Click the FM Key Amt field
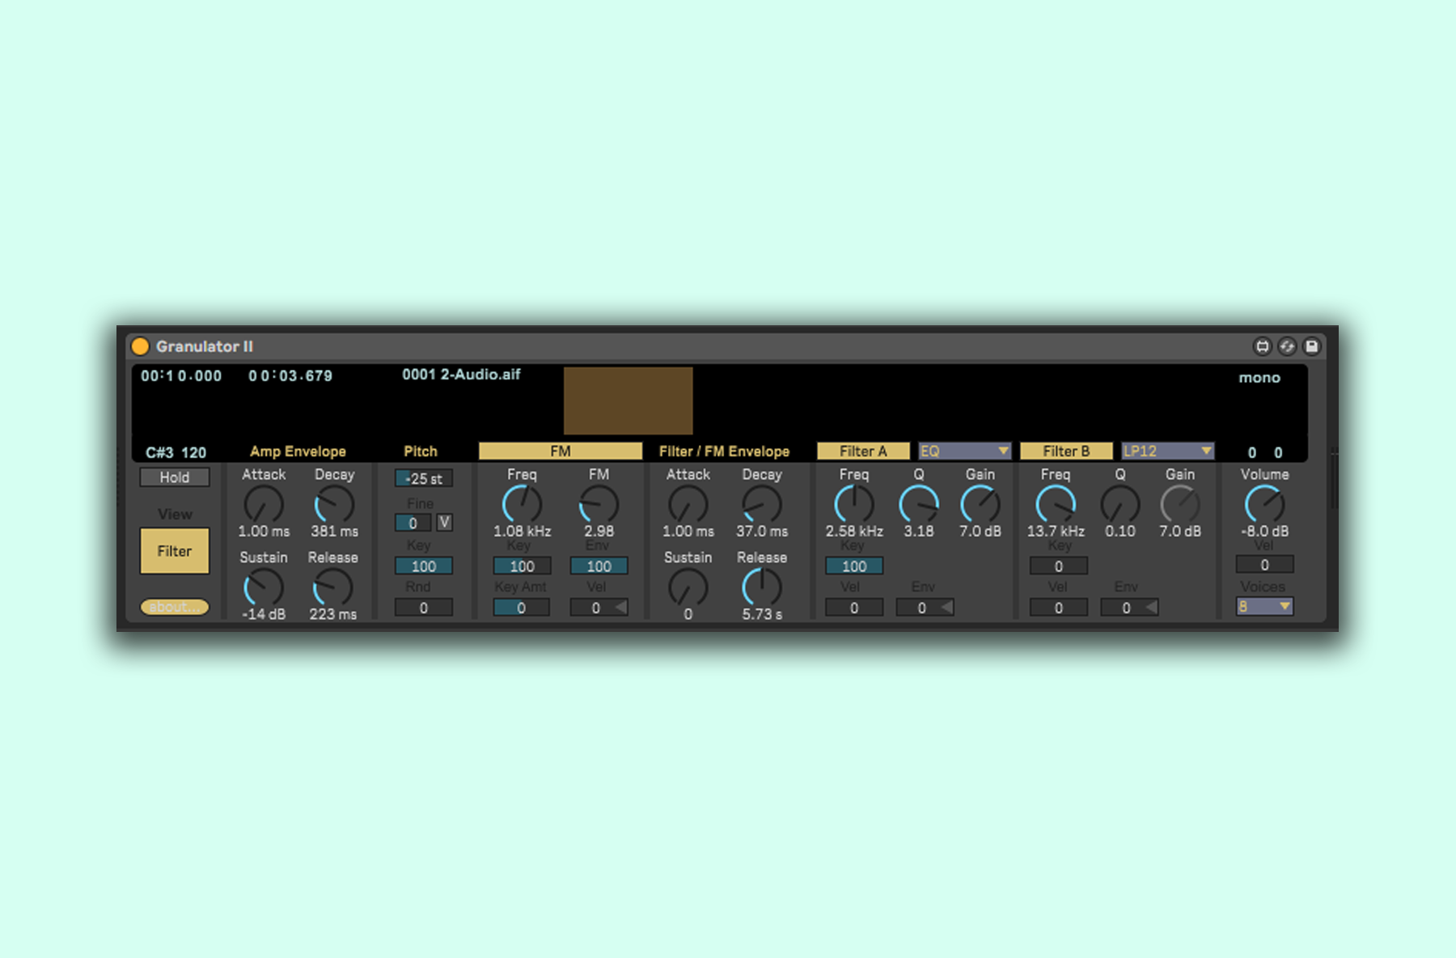The width and height of the screenshot is (1456, 958). point(522,608)
